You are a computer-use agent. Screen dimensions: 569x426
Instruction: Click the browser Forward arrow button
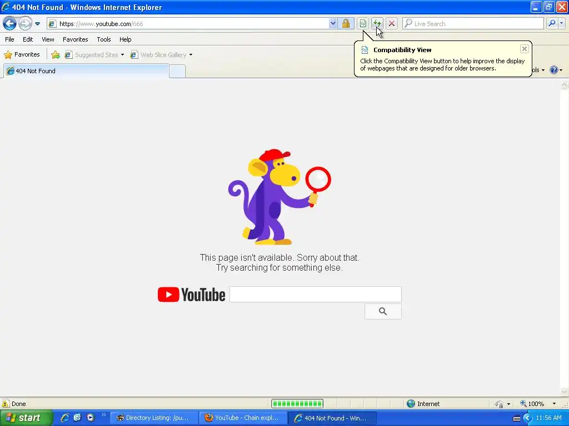(25, 24)
